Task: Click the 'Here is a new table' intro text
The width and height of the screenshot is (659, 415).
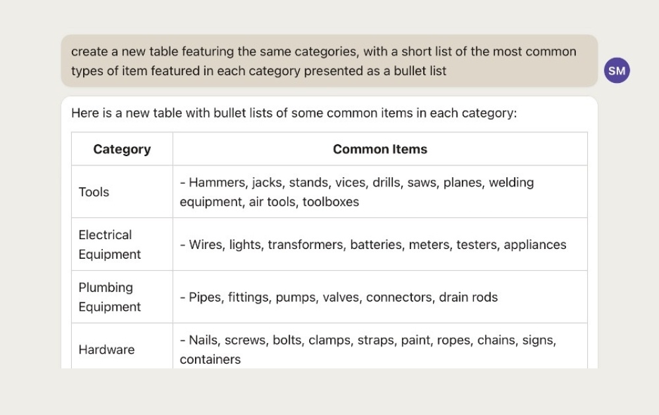Action: [x=294, y=113]
